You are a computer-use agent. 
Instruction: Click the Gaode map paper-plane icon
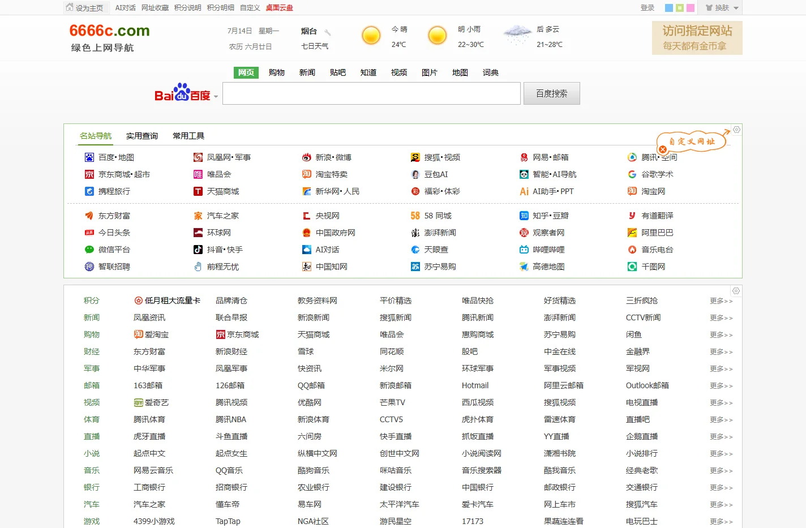point(524,267)
